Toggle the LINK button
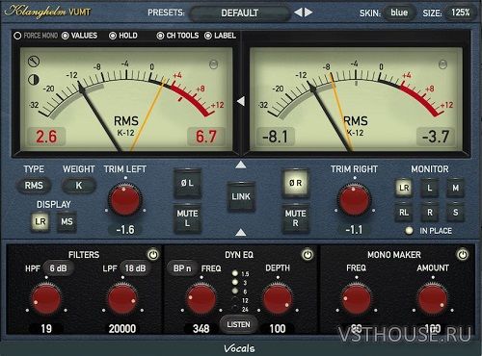 coord(241,196)
